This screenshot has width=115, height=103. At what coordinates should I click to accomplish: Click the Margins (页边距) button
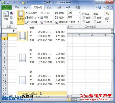click(x=20, y=18)
